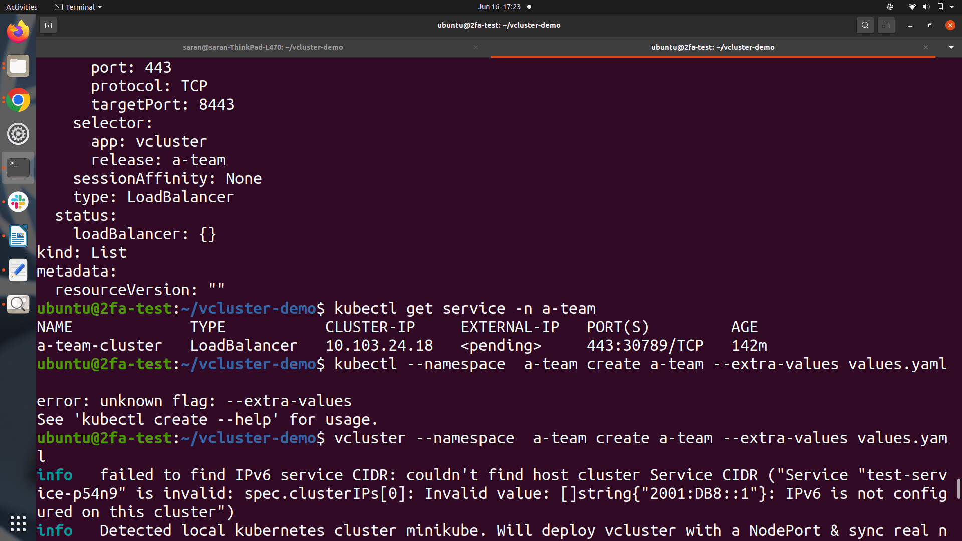Viewport: 962px width, 541px height.
Task: Open the Files manager dock icon
Action: click(x=18, y=66)
